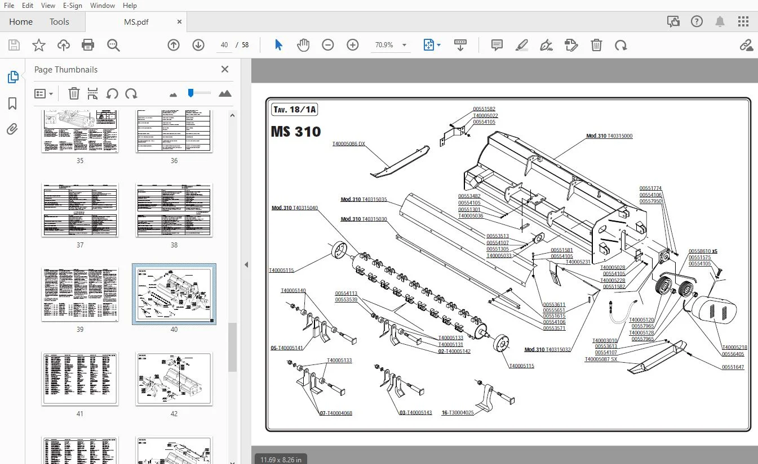The height and width of the screenshot is (464, 758).
Task: Select the highlight text tool
Action: tap(522, 45)
